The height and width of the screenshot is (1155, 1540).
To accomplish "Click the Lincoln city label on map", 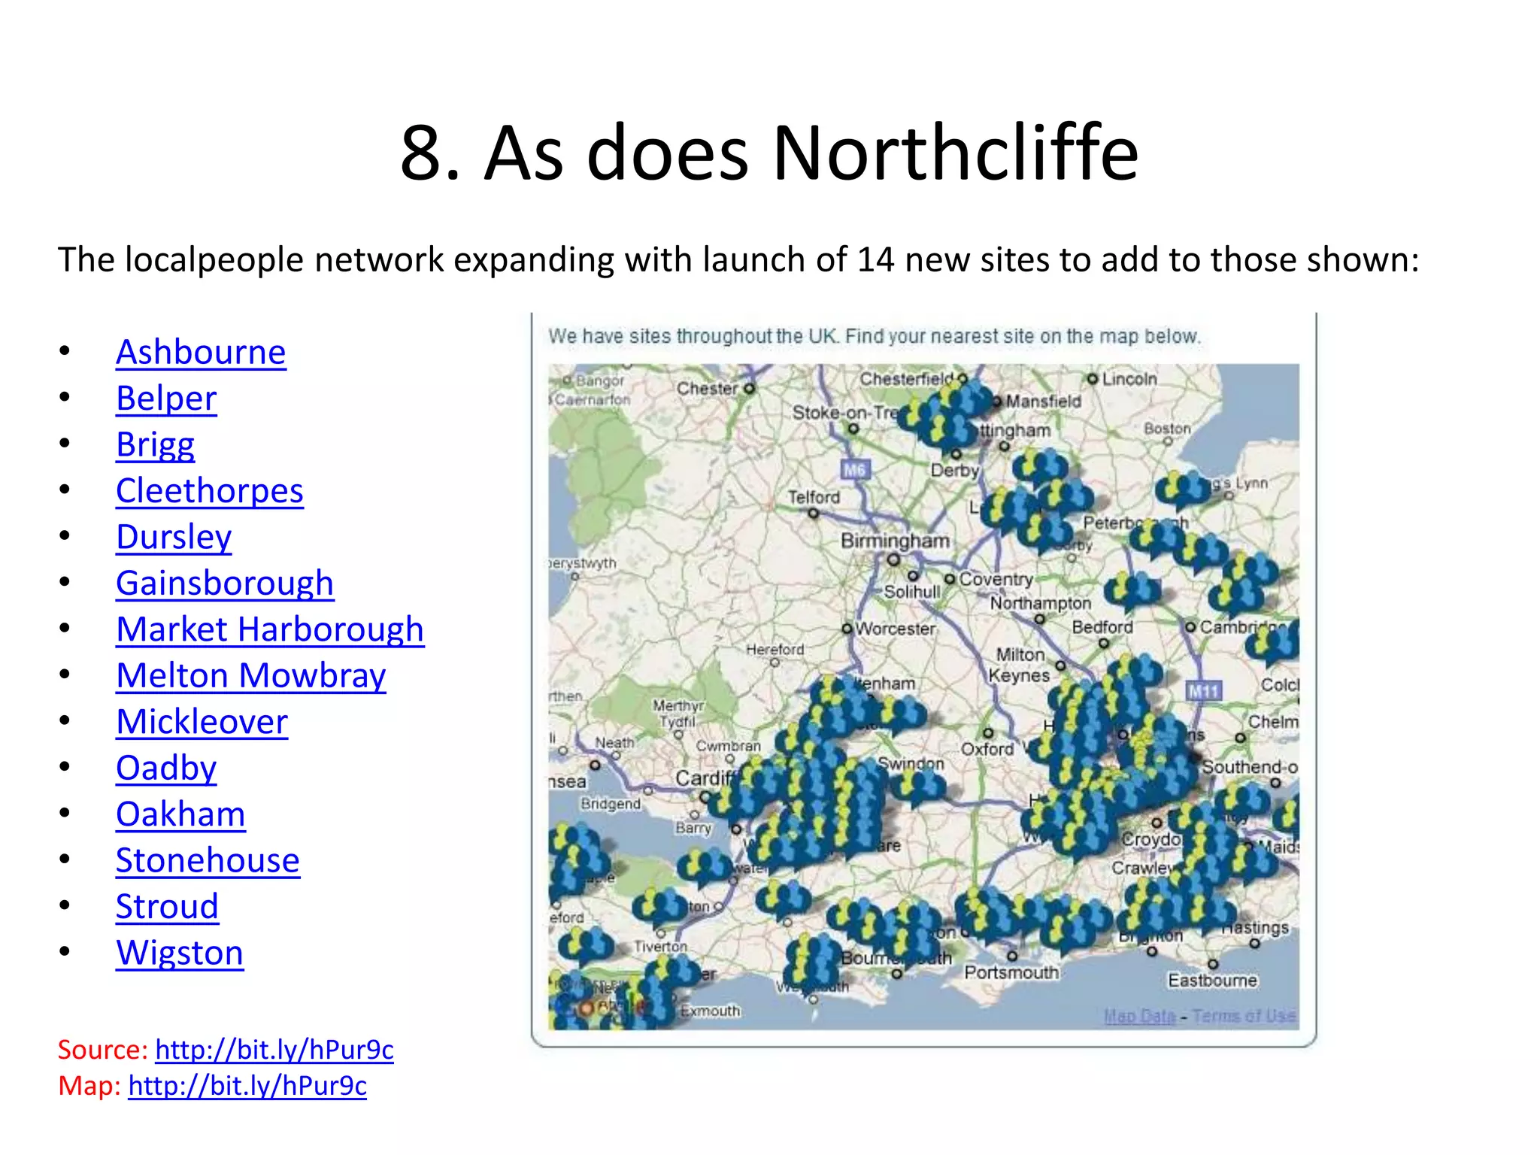I will tap(1129, 379).
